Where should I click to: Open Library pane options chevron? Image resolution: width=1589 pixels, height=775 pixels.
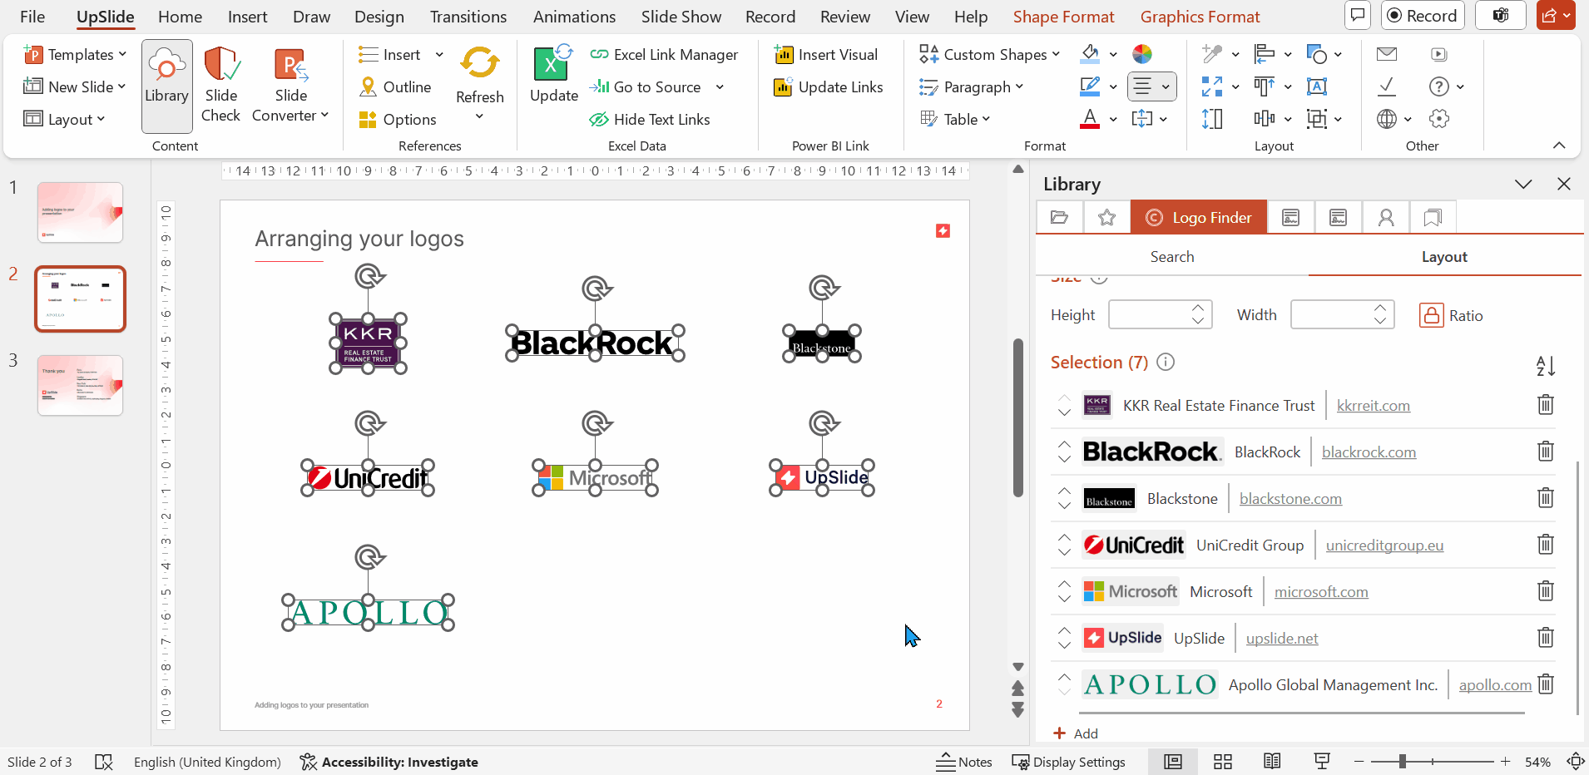(1523, 184)
